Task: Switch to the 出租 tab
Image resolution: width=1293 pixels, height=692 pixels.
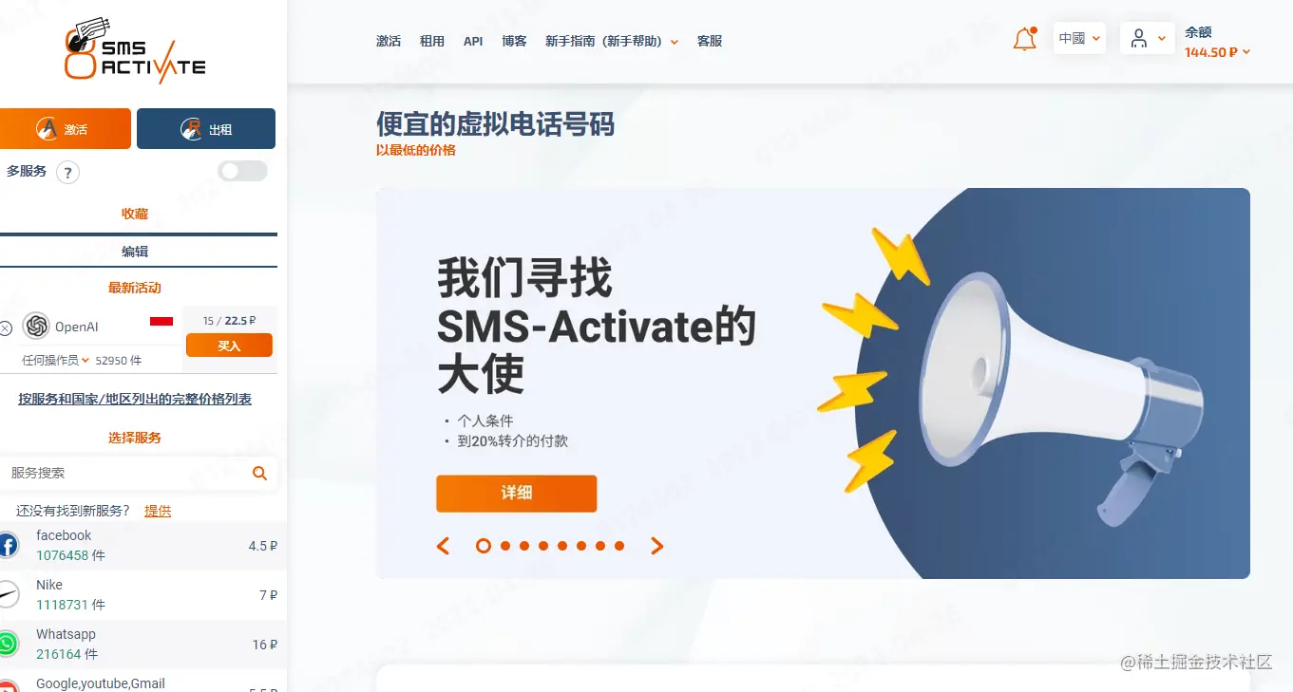Action: click(206, 129)
